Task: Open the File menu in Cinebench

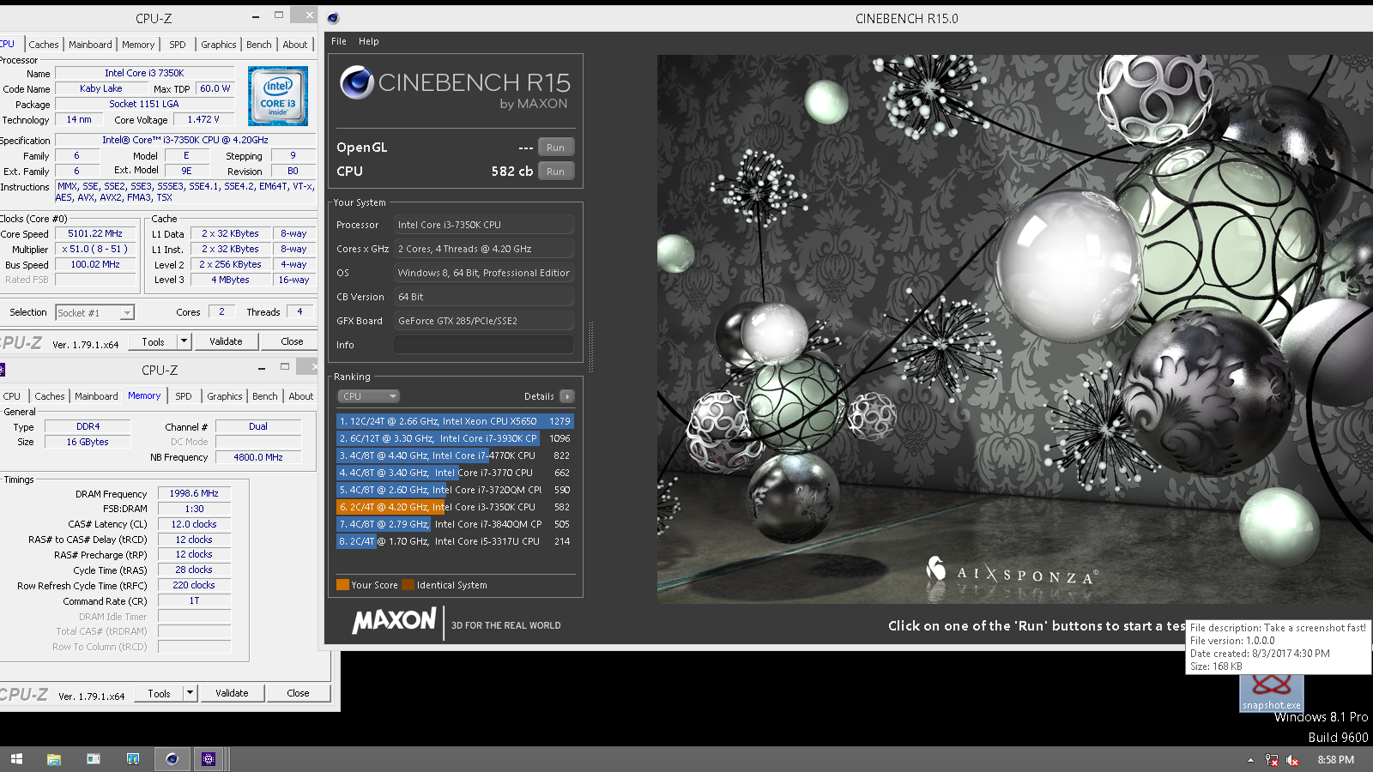Action: click(339, 41)
